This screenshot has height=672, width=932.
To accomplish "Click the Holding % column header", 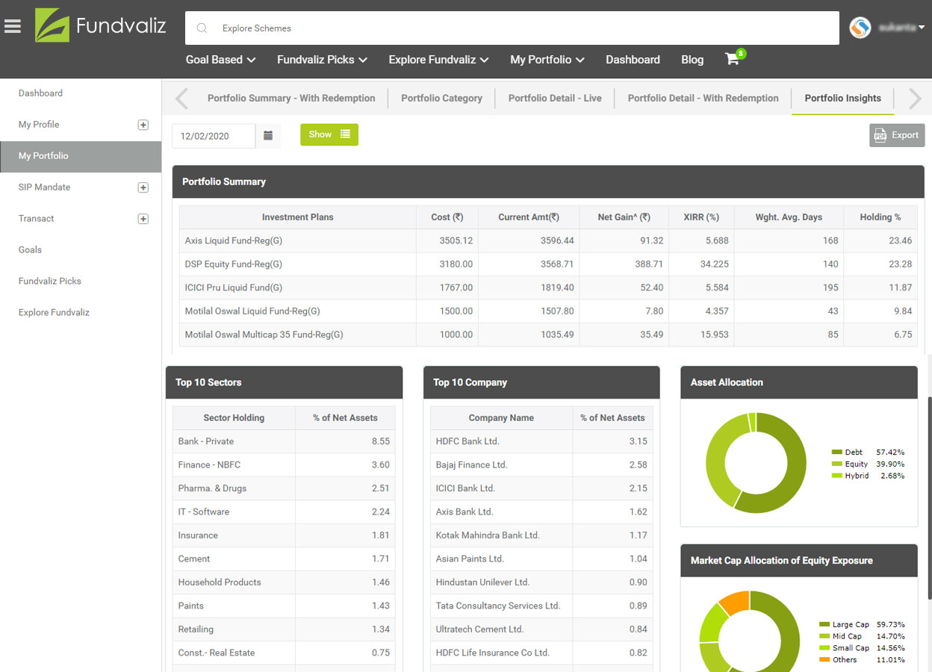I will 880,217.
